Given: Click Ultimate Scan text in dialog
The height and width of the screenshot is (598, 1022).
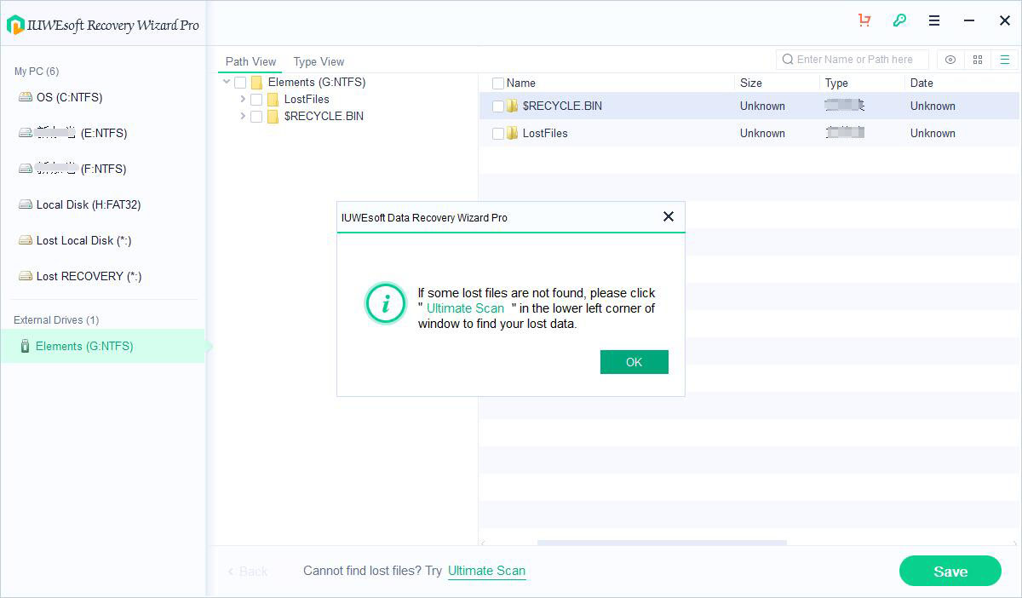Looking at the screenshot, I should coord(465,308).
